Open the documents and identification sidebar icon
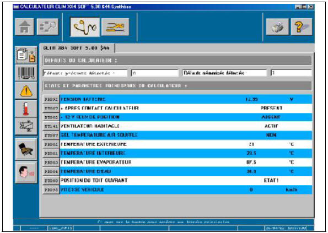Screen dimensions: 328x233 (26, 55)
